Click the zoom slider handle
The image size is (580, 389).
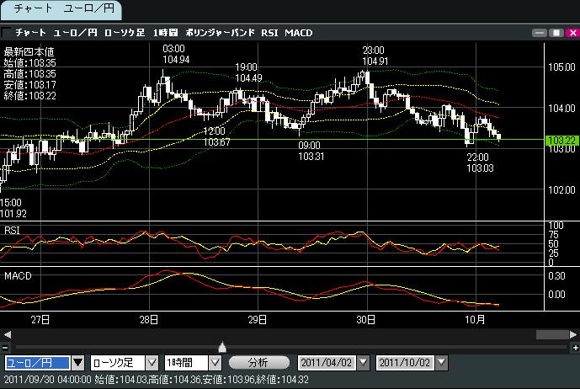222,346
